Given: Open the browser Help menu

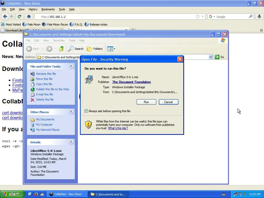Looking at the screenshot, I should coord(72,9).
